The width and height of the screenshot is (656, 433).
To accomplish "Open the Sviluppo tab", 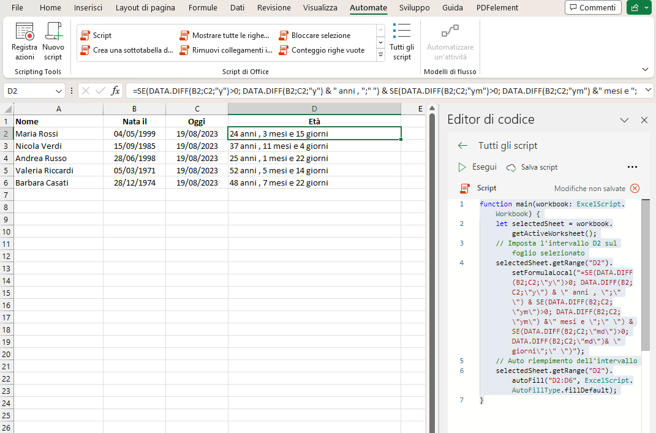I will [414, 7].
